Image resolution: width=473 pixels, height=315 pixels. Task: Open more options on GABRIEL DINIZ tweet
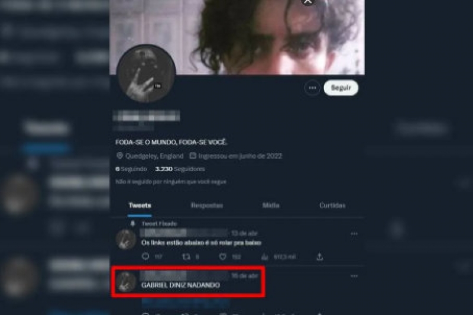click(x=354, y=276)
